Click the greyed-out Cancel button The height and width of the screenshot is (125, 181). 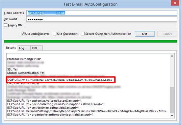[167, 34]
